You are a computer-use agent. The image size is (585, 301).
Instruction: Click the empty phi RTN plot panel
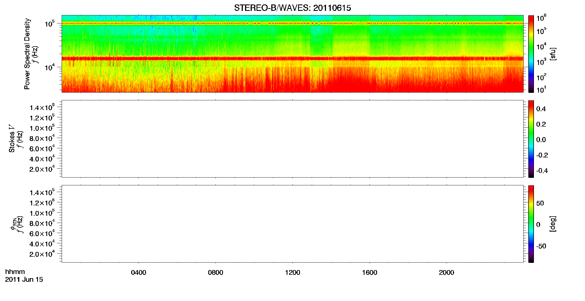pyautogui.click(x=292, y=224)
